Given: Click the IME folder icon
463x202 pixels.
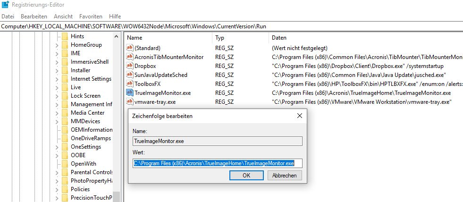Looking at the screenshot, I should tap(65, 53).
